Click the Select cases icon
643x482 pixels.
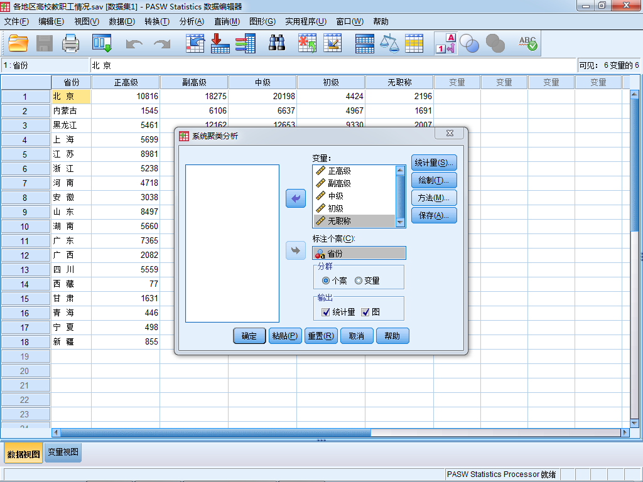414,43
